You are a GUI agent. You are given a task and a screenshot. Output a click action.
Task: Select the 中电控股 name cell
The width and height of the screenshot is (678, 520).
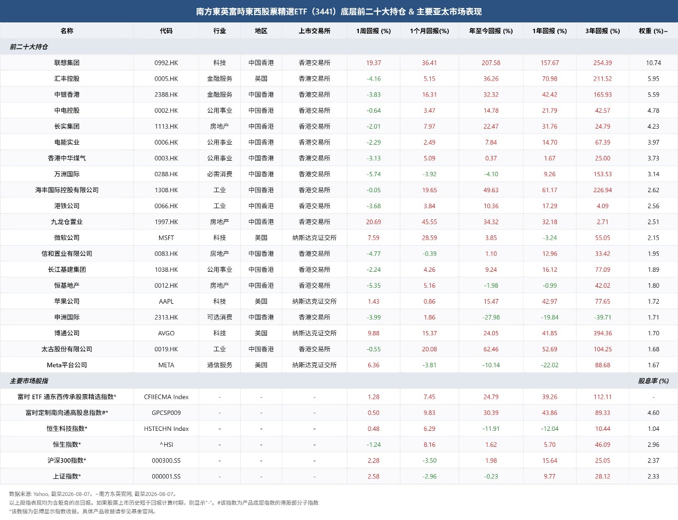67,111
